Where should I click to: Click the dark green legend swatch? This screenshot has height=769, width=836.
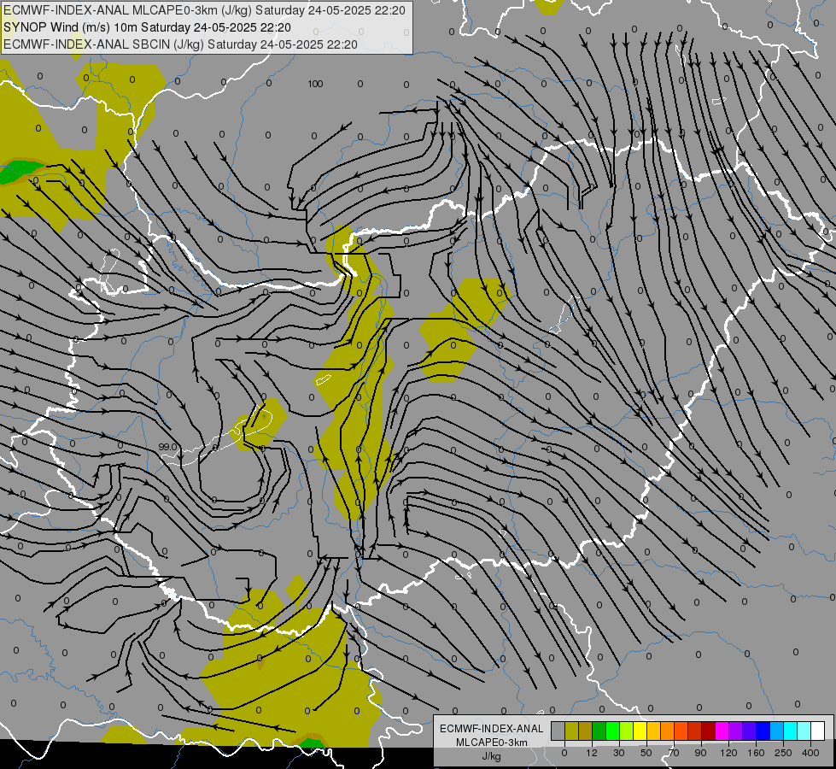coord(599,731)
